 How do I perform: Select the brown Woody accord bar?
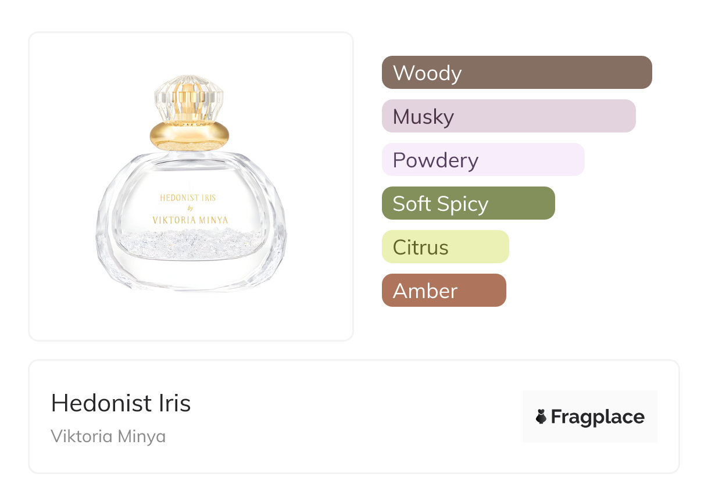point(517,73)
